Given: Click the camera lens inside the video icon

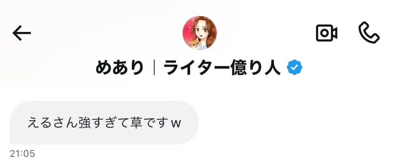Looking at the screenshot, I should click(324, 33).
